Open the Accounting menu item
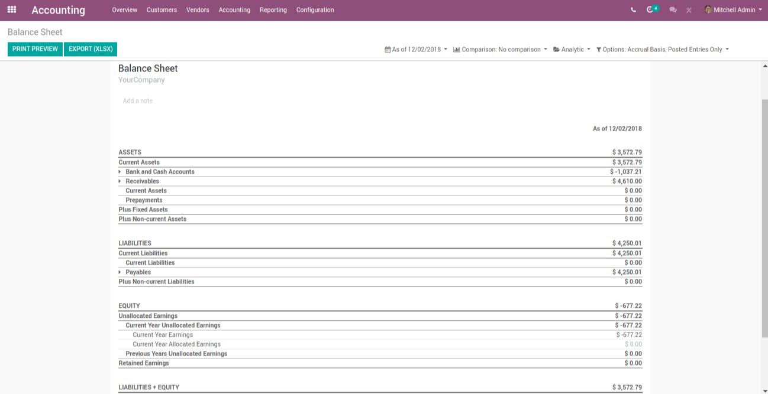Image resolution: width=768 pixels, height=394 pixels. 234,10
